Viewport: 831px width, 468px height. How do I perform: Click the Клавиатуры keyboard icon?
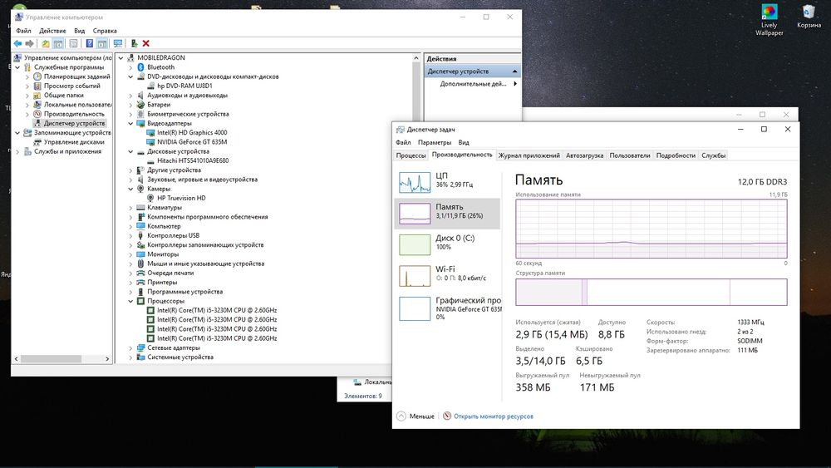tap(140, 207)
